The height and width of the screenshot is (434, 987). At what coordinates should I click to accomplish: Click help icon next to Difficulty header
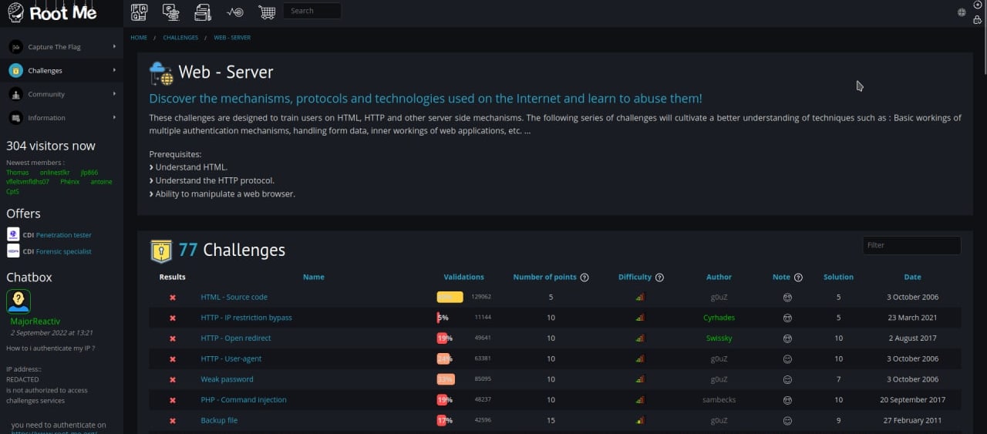659,278
